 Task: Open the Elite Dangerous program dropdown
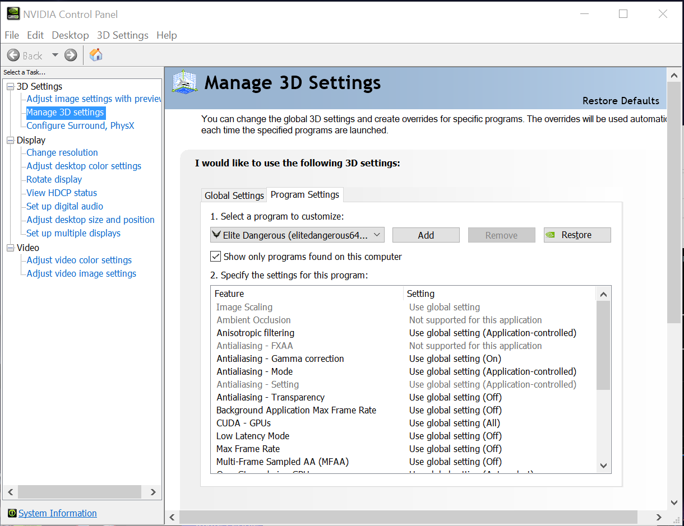(x=298, y=235)
